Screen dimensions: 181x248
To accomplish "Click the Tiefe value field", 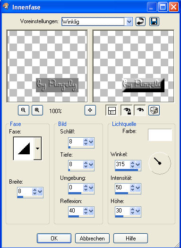I will tap(76, 165).
